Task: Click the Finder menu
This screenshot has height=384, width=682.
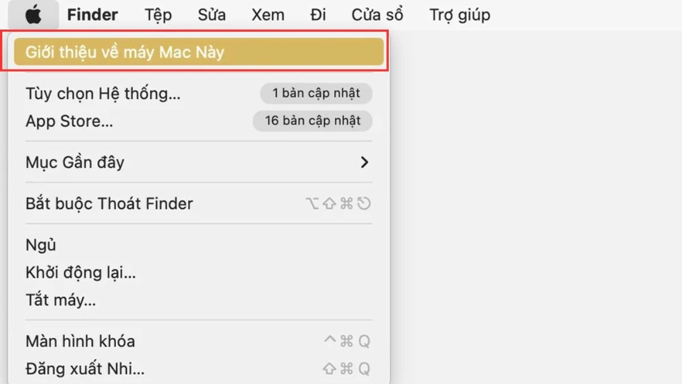Action: click(92, 15)
